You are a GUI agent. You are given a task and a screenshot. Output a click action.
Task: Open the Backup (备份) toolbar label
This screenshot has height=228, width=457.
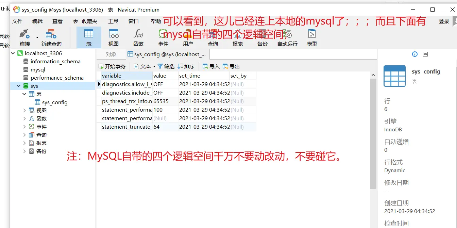pos(263,44)
